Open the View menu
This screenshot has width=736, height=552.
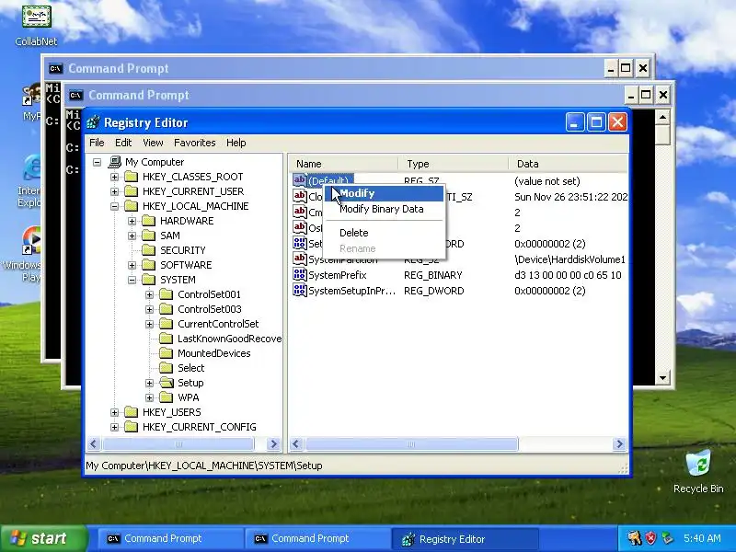153,143
